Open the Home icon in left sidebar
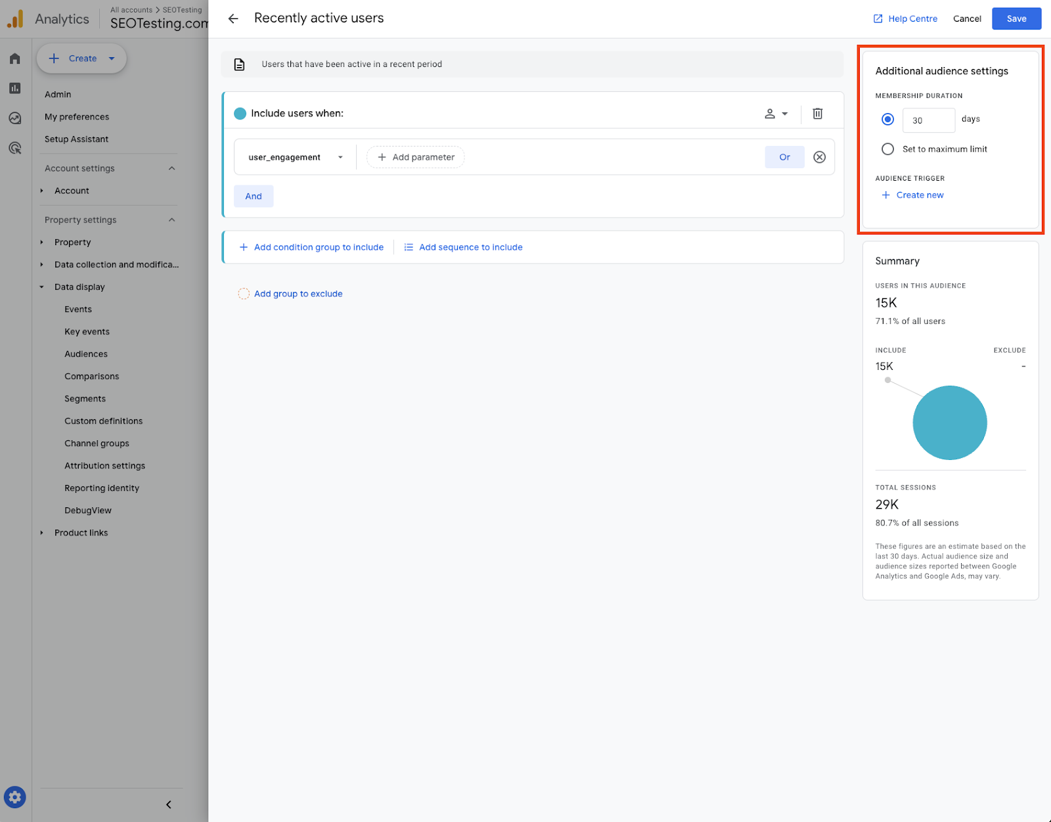Image resolution: width=1051 pixels, height=822 pixels. (15, 58)
